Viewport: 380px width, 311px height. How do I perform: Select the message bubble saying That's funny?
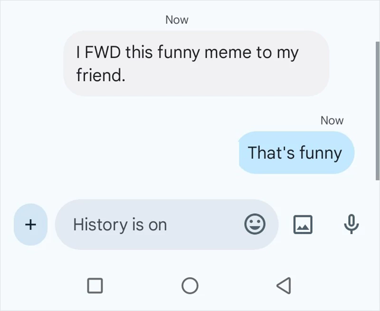295,153
